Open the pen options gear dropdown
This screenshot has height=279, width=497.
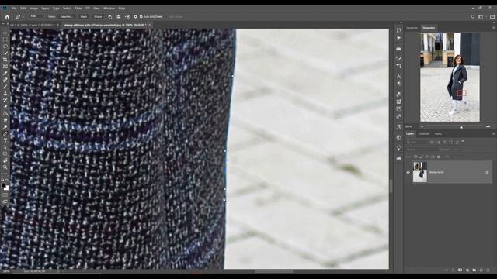coord(135,17)
